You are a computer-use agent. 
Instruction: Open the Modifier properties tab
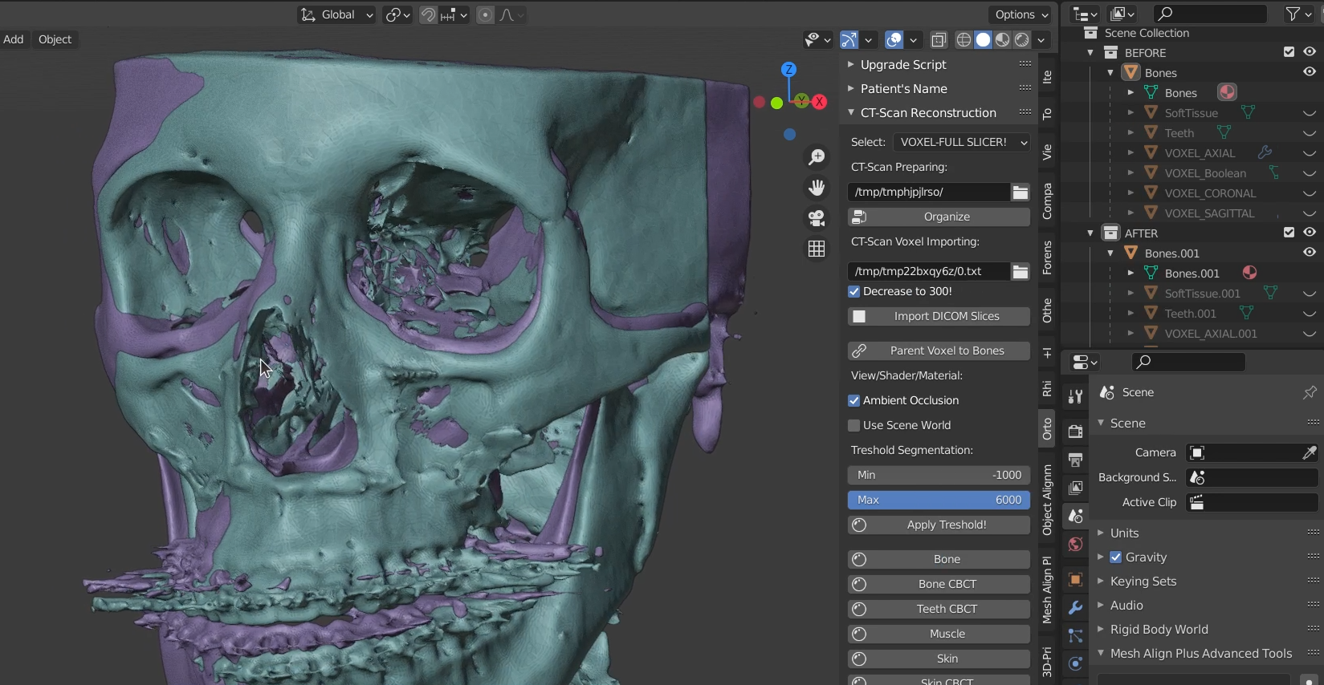point(1075,608)
